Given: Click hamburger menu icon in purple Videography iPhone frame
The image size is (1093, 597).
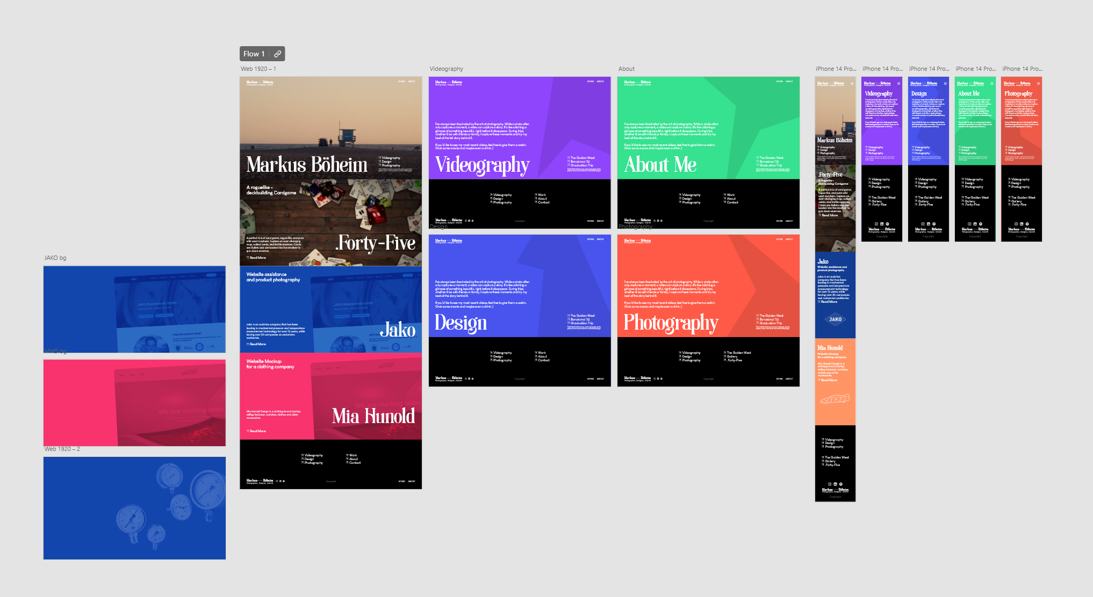Looking at the screenshot, I should (x=898, y=83).
